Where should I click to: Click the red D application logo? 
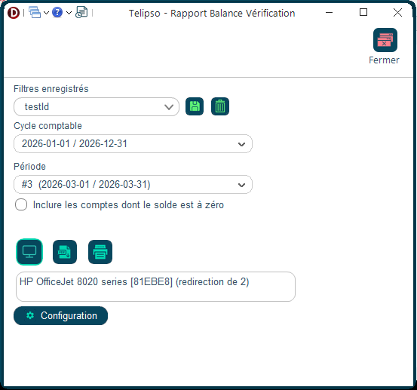click(14, 13)
